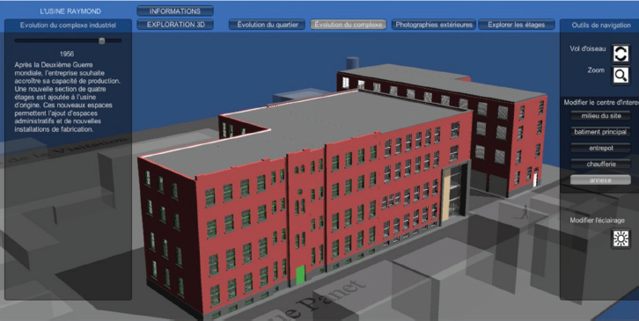Center the view on entrepot
The height and width of the screenshot is (321, 639).
point(600,149)
